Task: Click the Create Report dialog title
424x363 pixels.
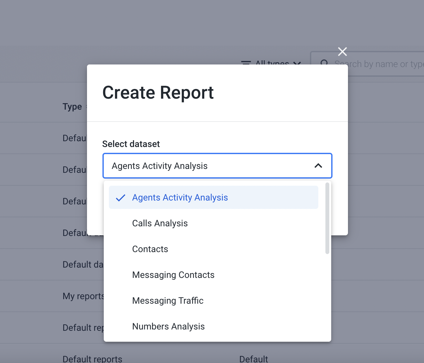Action: [x=158, y=93]
